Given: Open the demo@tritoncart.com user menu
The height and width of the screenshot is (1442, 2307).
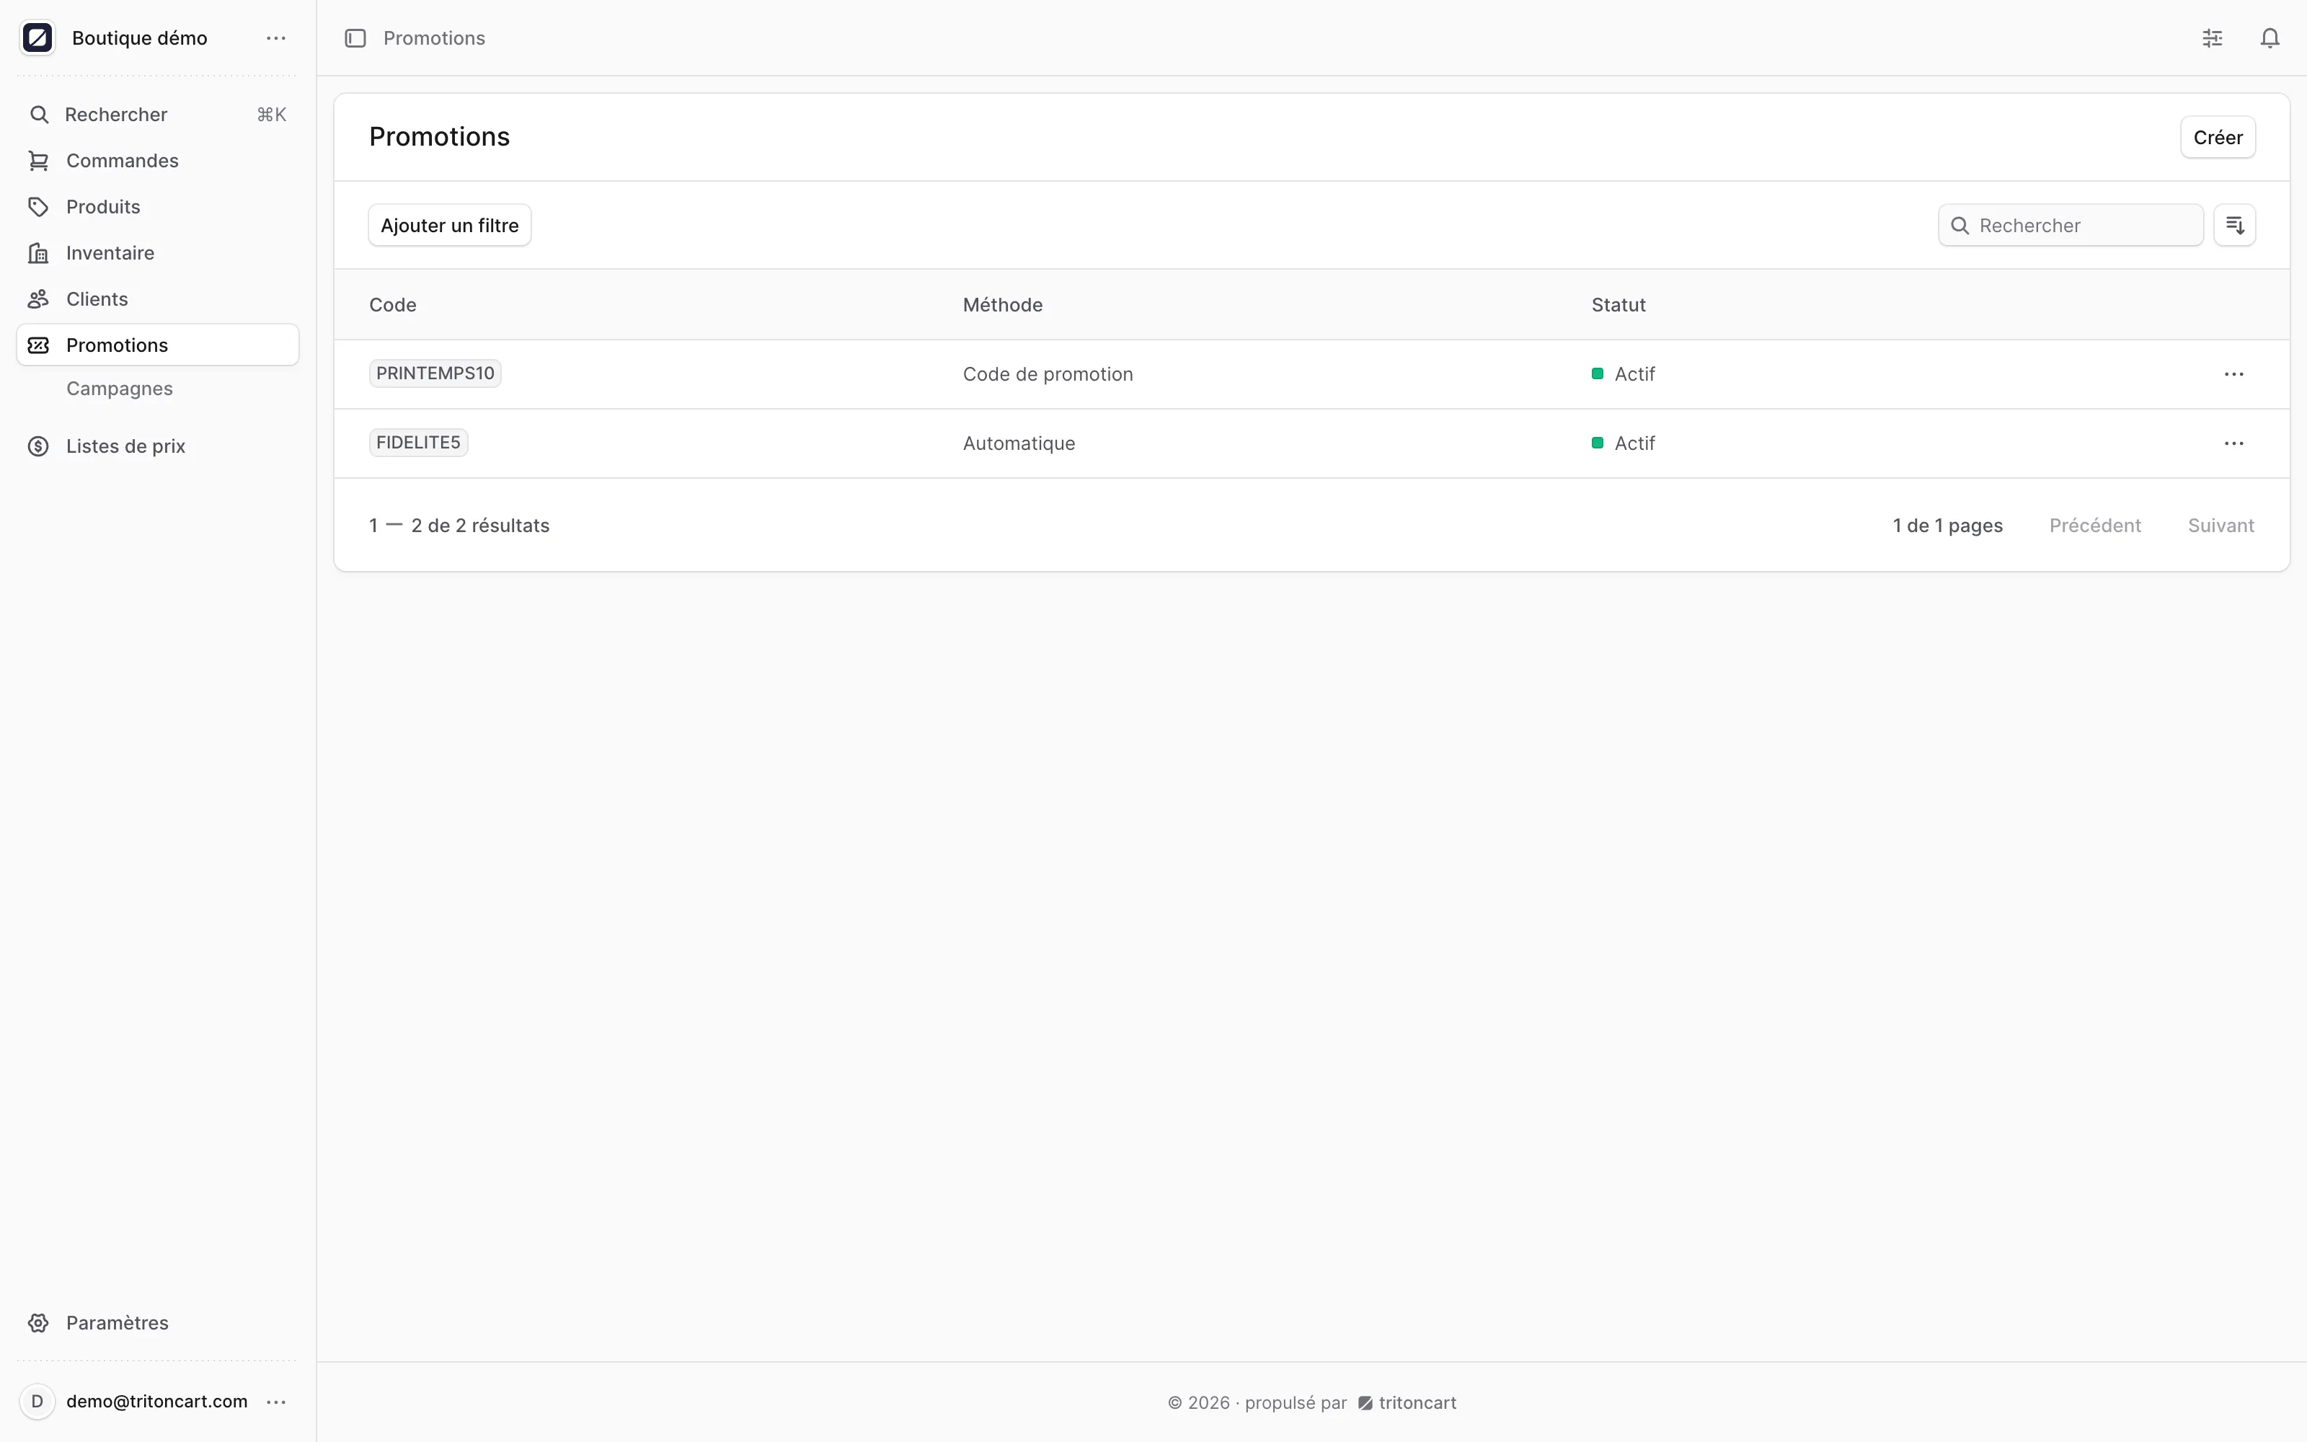Looking at the screenshot, I should pyautogui.click(x=275, y=1402).
